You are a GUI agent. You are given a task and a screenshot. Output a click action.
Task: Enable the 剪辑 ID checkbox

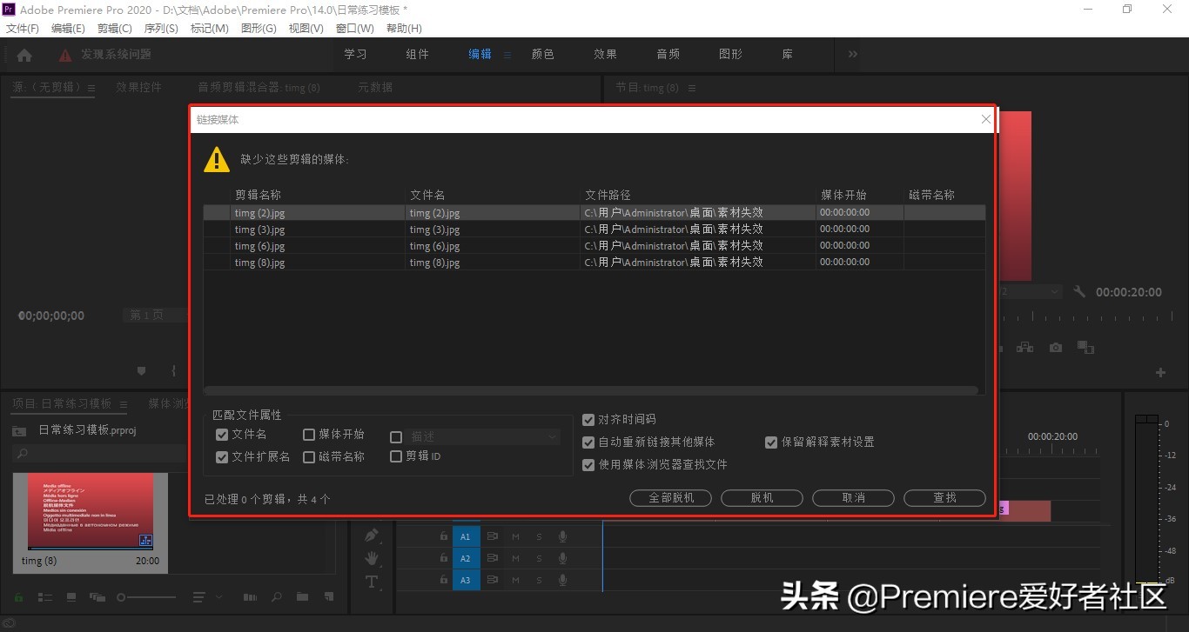396,456
